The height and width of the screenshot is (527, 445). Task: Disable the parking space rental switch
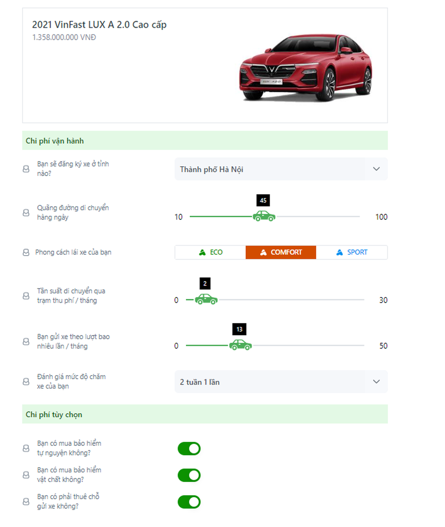(189, 502)
